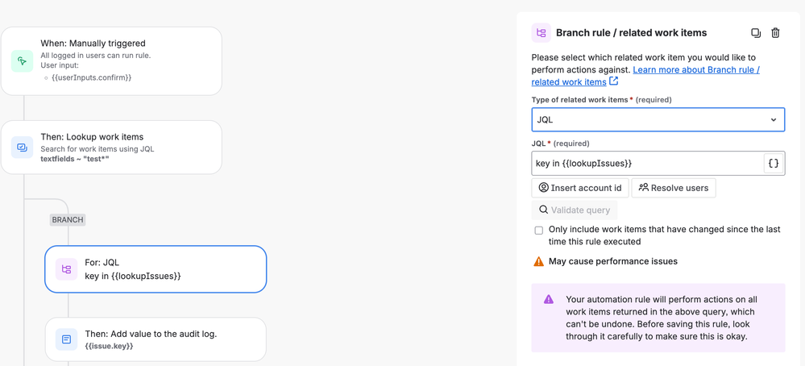Click the dropdown chevron beside JQL
Image resolution: width=805 pixels, height=366 pixels.
pyautogui.click(x=774, y=120)
